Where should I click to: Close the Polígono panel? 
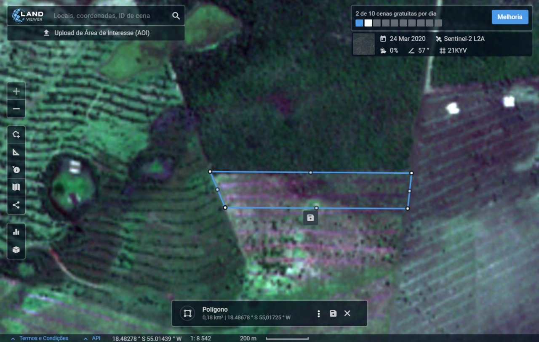coord(347,313)
